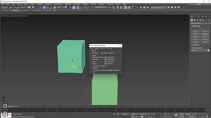211x118 pixels.
Task: Switch to Snaps tab in Grid and Snap Settings
Action: pos(92,49)
